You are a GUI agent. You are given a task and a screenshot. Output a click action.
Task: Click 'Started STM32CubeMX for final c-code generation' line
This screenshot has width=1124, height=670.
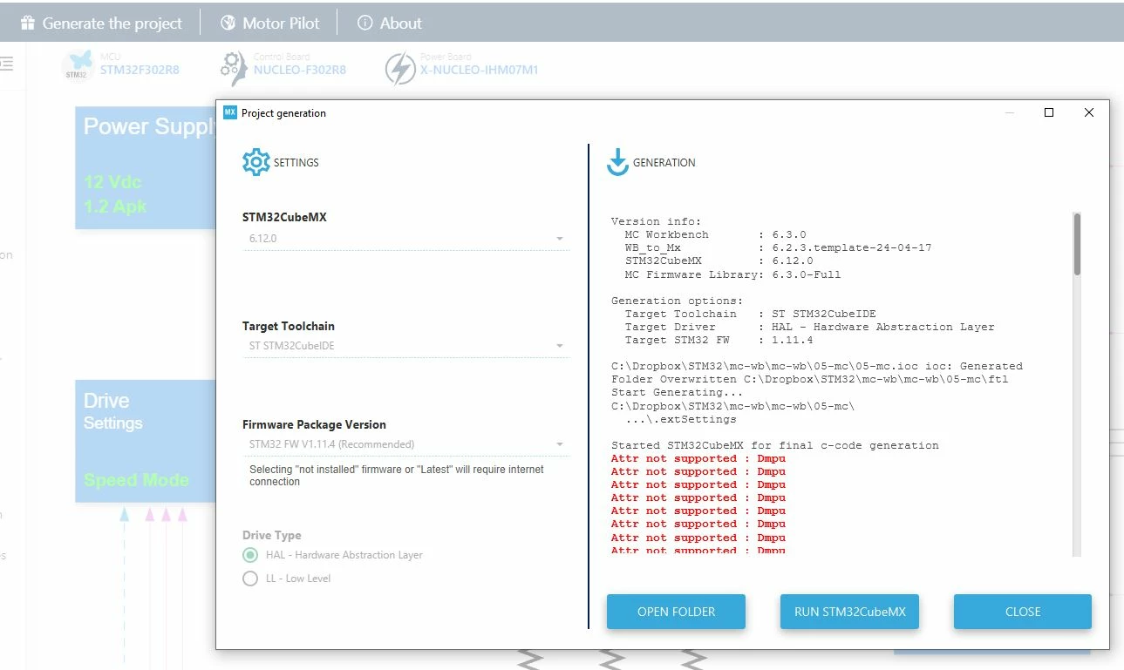[775, 445]
